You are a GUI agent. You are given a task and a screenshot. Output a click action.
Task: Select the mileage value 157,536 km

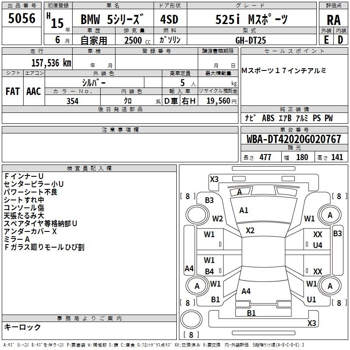[x=51, y=63]
